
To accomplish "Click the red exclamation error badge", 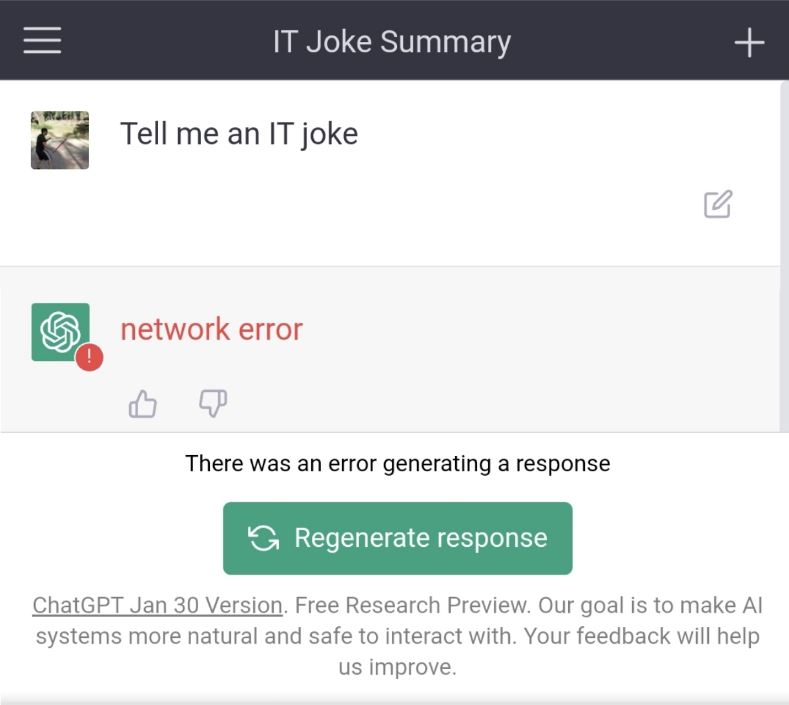I will [x=89, y=358].
